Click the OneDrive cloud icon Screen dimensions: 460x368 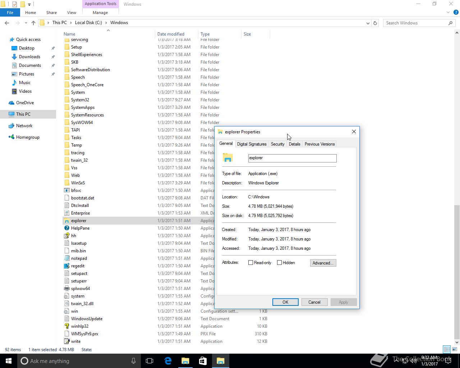coord(11,103)
